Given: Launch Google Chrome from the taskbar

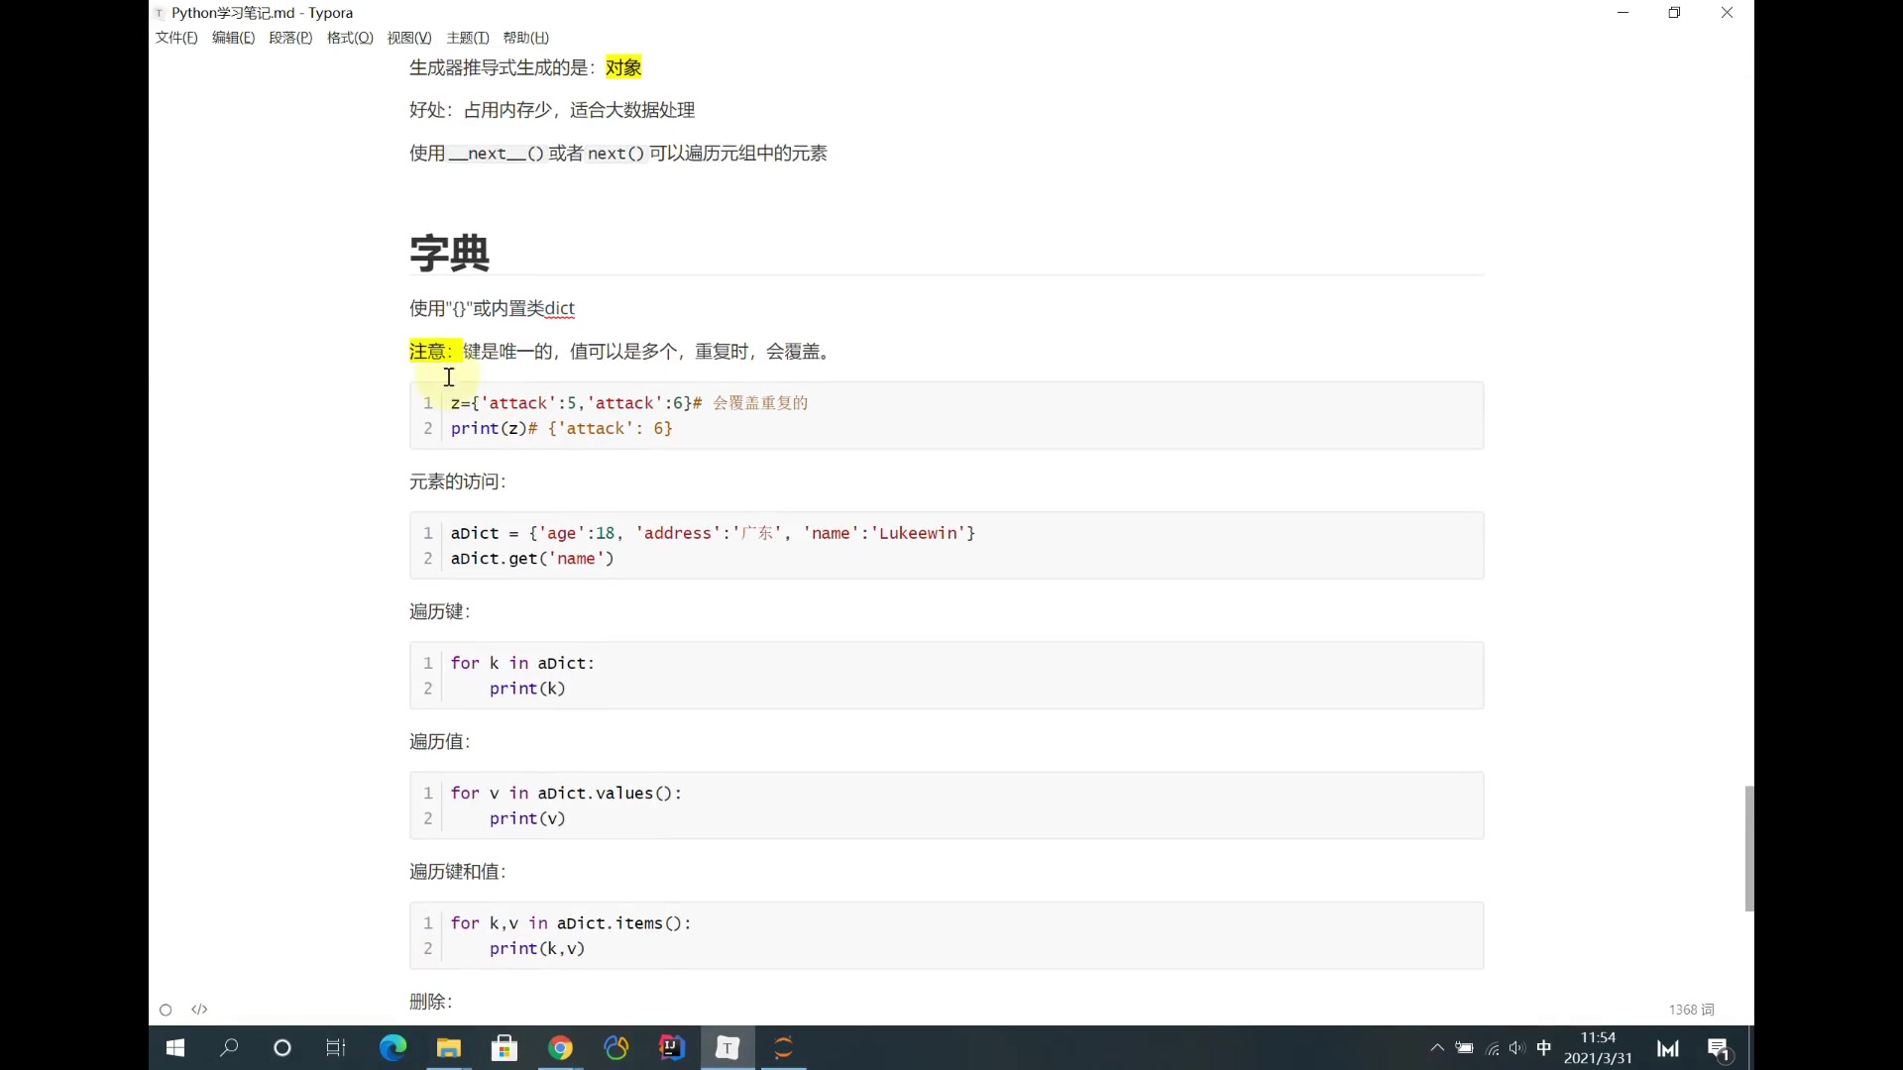Looking at the screenshot, I should click(x=562, y=1048).
